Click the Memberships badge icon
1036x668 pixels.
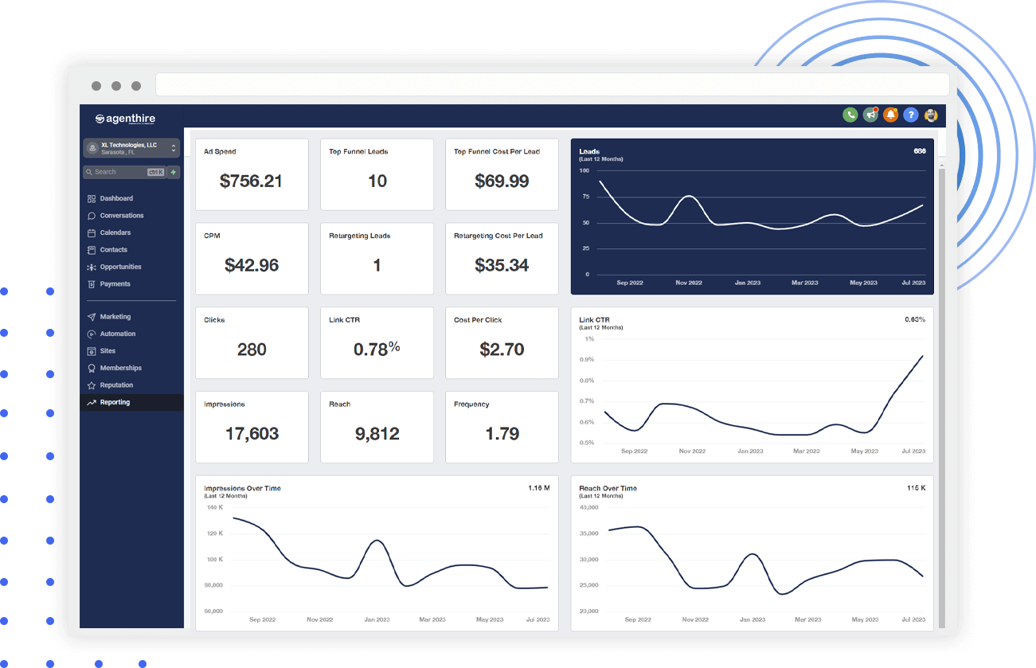92,369
